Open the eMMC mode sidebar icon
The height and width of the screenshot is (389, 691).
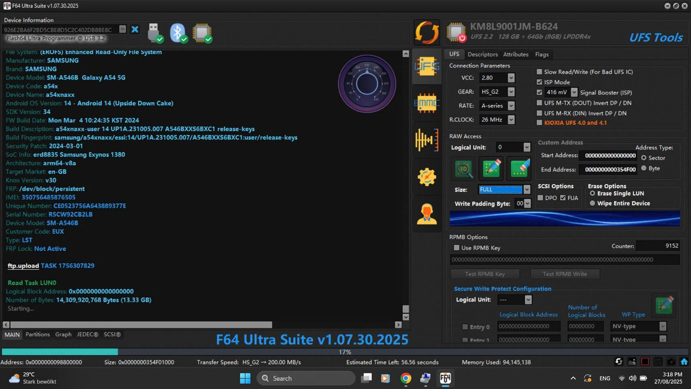(426, 103)
